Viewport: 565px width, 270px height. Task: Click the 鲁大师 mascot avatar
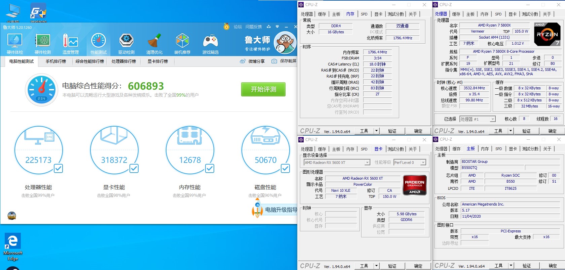285,43
